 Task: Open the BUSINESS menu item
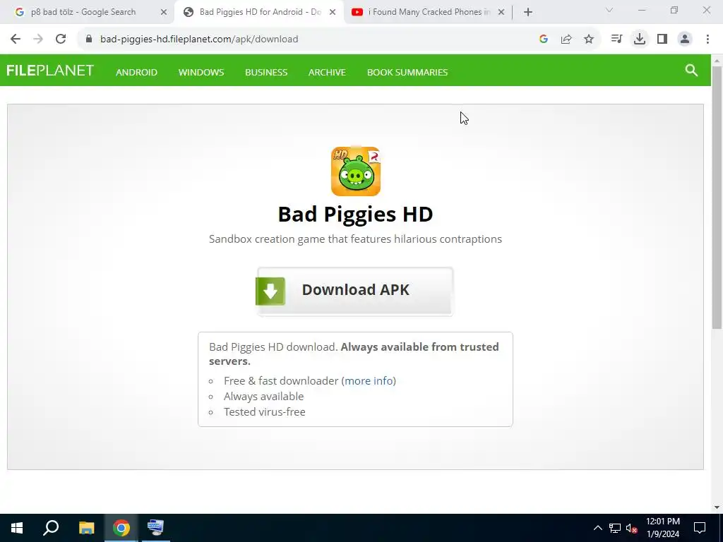click(x=266, y=72)
